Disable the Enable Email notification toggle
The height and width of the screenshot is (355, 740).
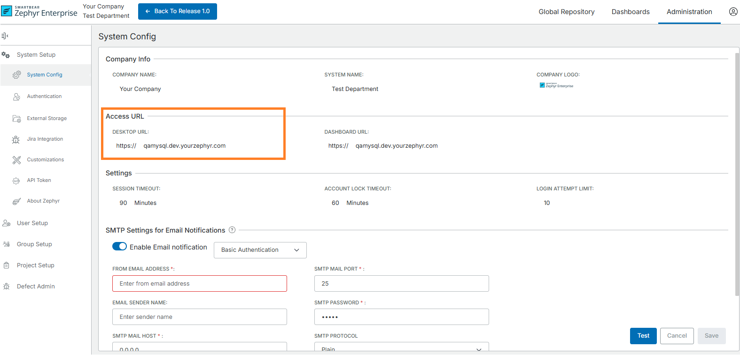click(119, 247)
